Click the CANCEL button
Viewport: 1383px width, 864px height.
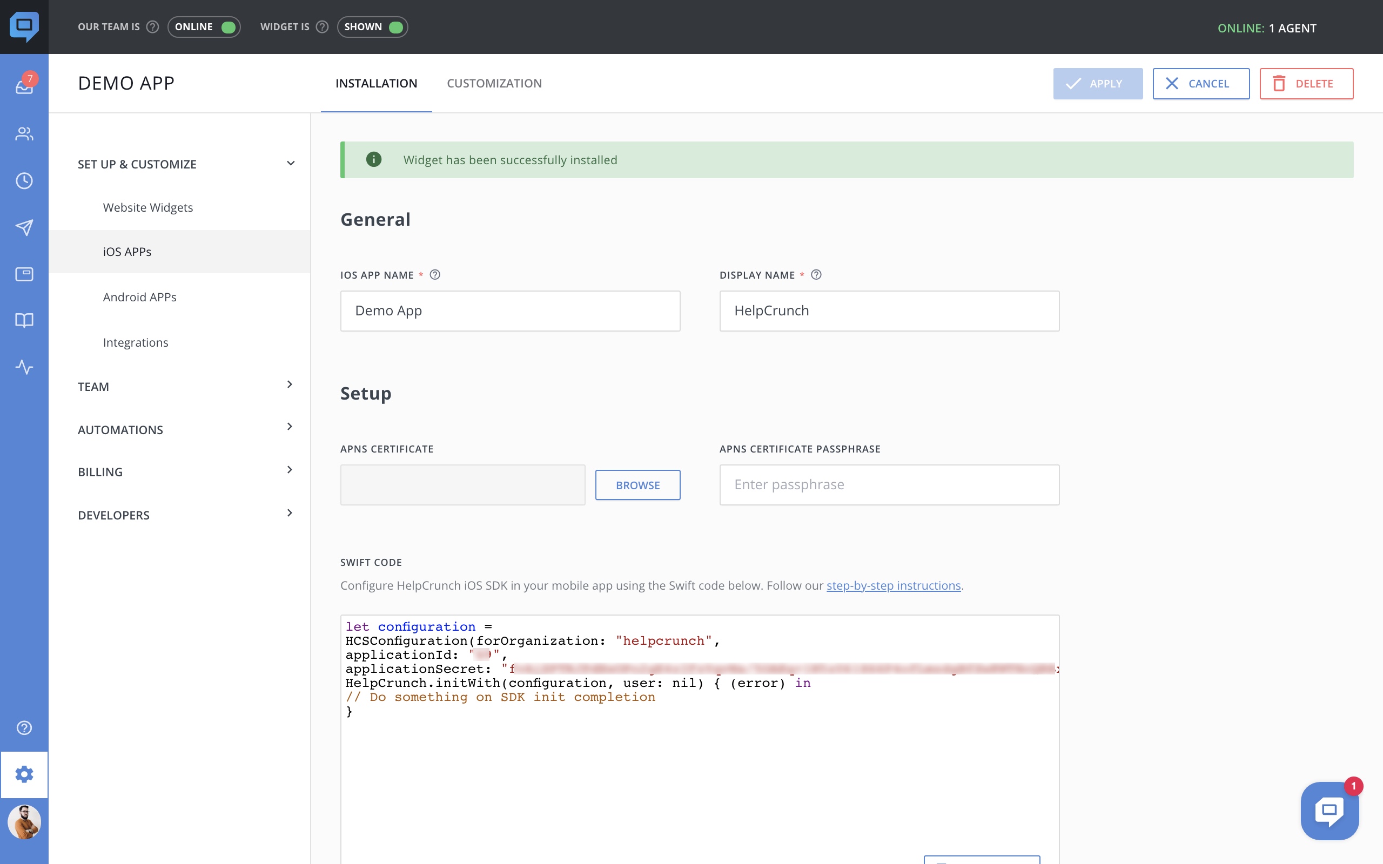click(1201, 83)
